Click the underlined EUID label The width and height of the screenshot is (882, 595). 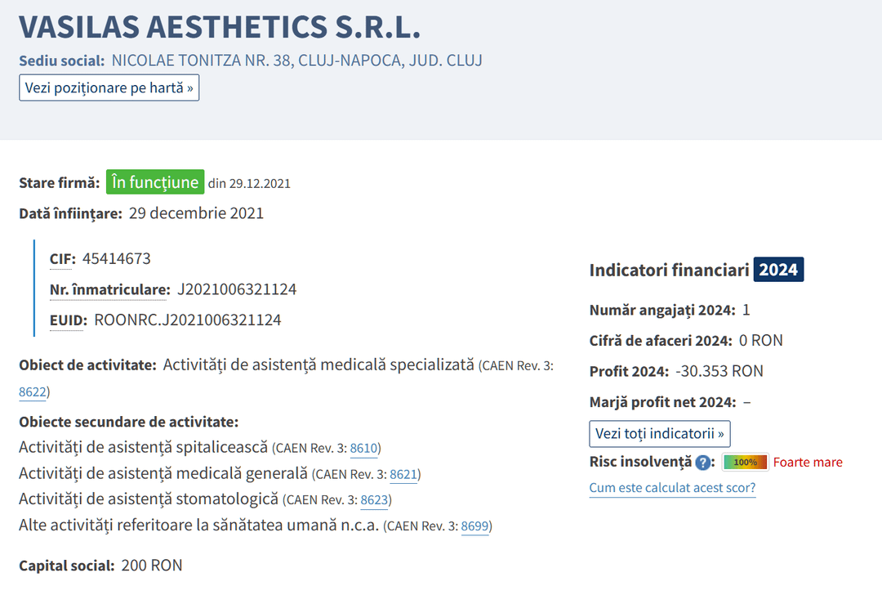(x=68, y=320)
